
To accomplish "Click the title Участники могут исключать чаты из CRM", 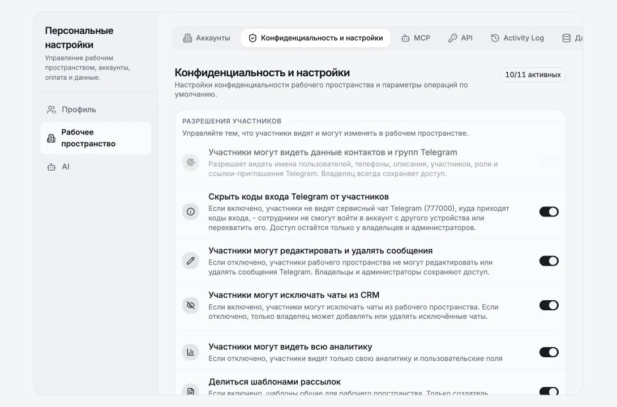I will click(294, 295).
